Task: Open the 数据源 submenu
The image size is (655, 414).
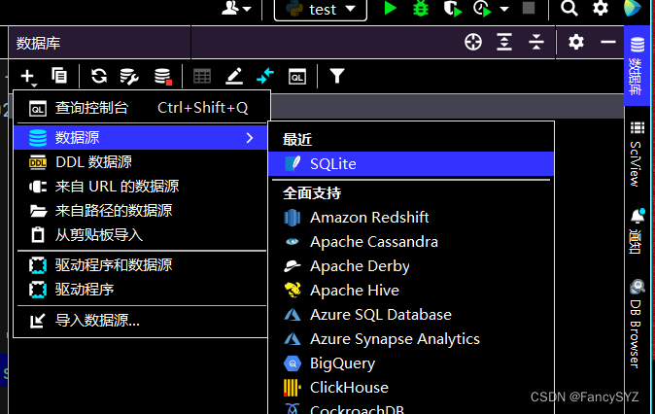Action: point(140,137)
